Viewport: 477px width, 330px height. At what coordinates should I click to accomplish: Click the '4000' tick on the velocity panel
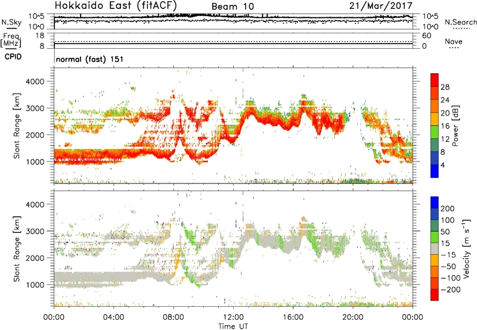[x=35, y=204]
